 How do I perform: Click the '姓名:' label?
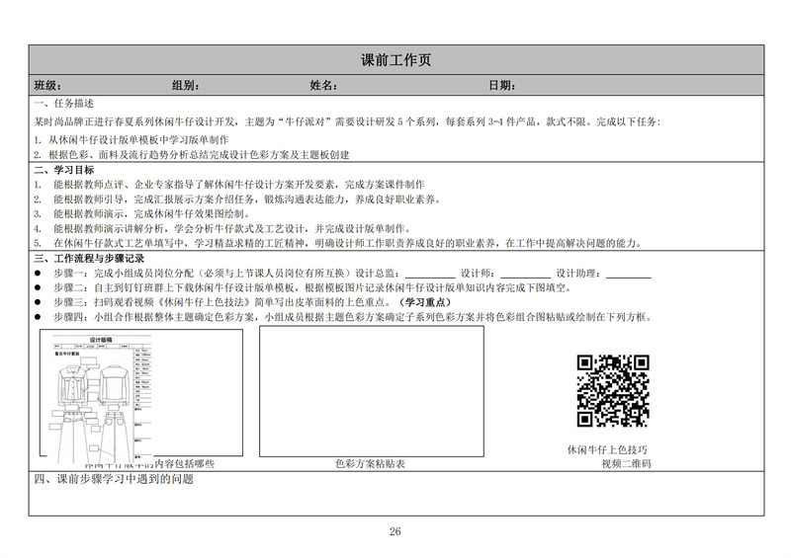click(x=323, y=85)
